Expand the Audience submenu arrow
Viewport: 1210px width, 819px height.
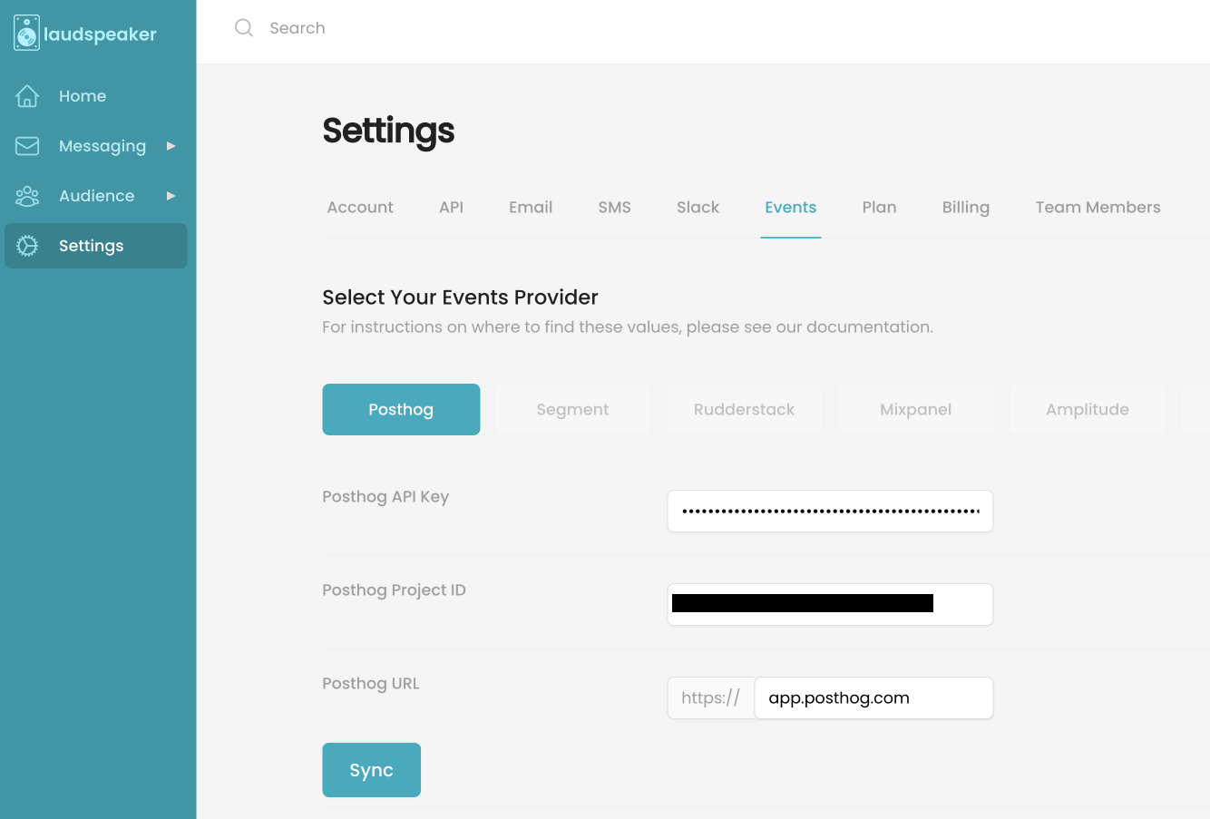tap(171, 196)
